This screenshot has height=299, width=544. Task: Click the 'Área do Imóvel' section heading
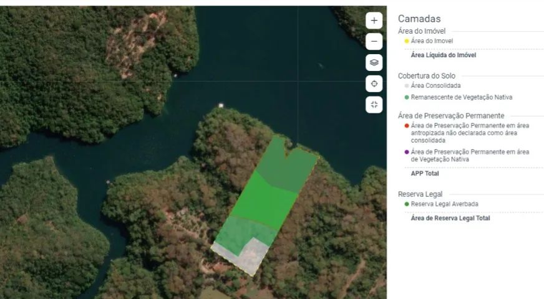click(x=422, y=31)
